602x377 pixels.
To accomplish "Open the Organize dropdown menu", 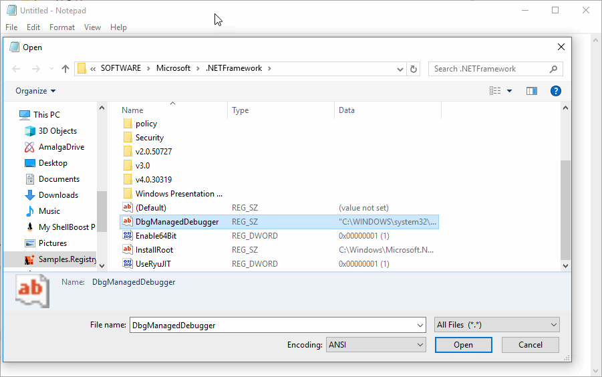I will pyautogui.click(x=35, y=91).
